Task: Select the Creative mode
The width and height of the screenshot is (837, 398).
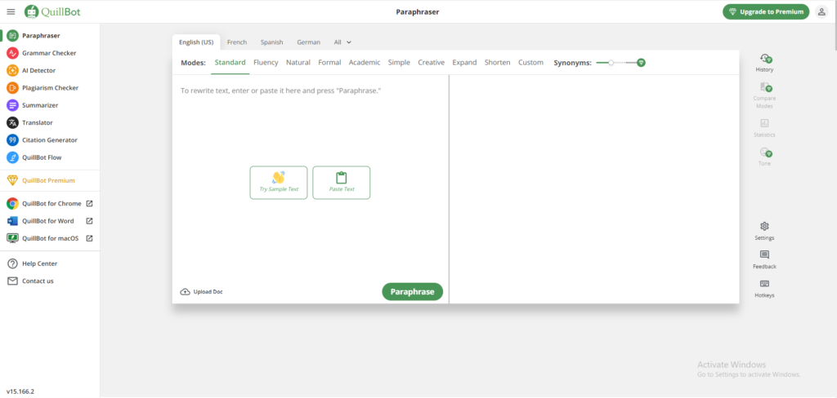Action: pos(432,62)
